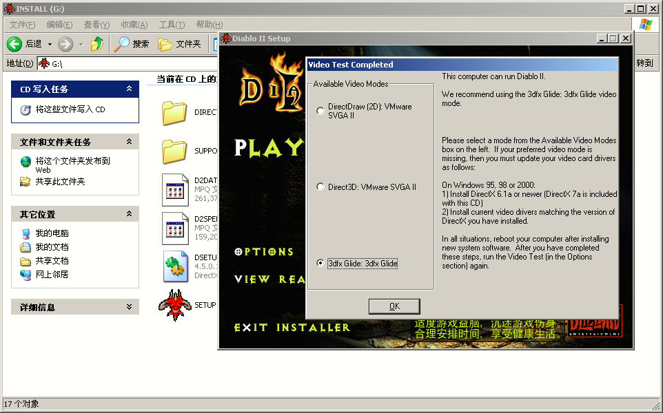Select 3dfx Glide video mode radio button
The width and height of the screenshot is (663, 413).
pos(320,263)
